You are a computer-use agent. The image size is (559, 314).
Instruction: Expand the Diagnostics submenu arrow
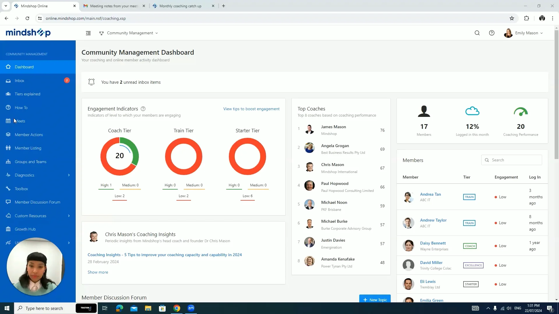69,175
